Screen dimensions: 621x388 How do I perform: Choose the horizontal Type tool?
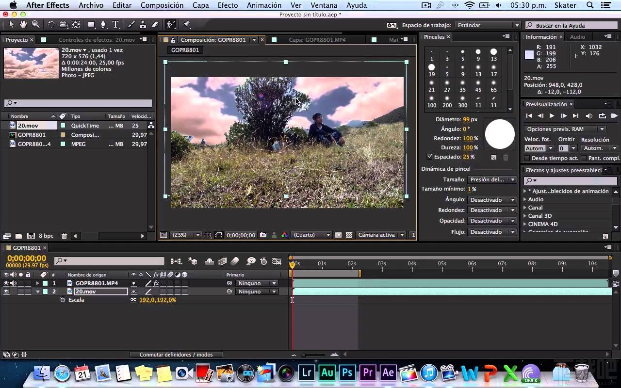pos(115,24)
